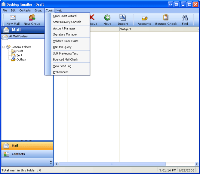Click the Outbox folder icon

[x=13, y=60]
